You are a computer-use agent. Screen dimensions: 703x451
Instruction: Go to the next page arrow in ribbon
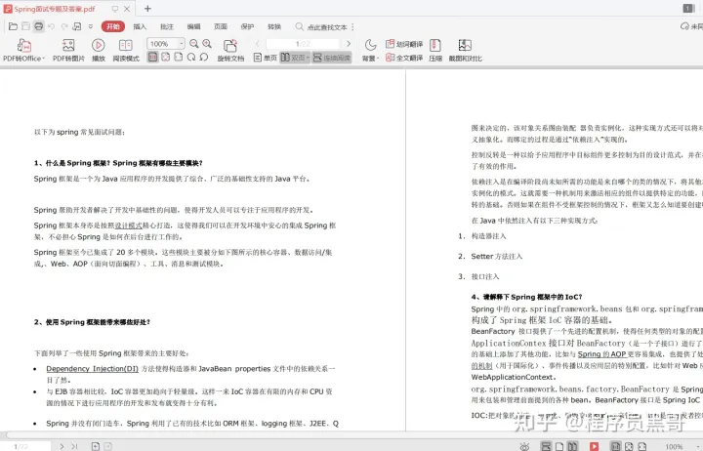pos(349,44)
